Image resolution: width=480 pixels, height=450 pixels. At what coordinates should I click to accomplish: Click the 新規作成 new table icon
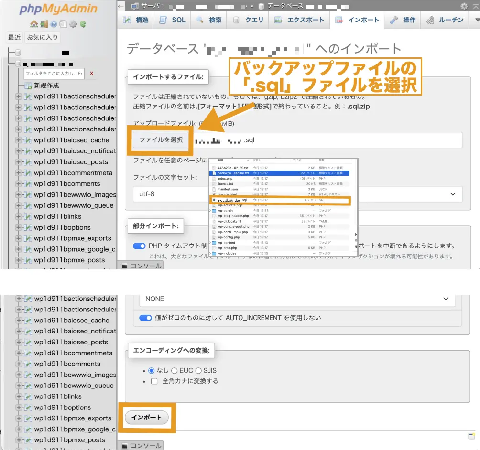28,86
